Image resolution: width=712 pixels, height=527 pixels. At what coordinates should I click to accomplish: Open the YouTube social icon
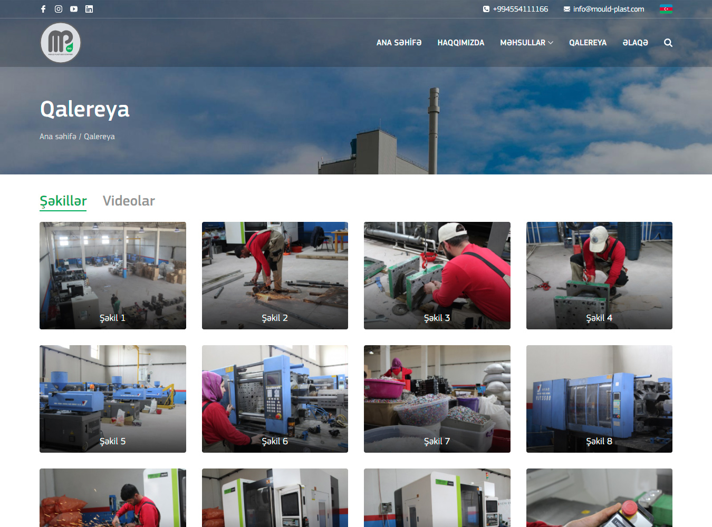(74, 9)
